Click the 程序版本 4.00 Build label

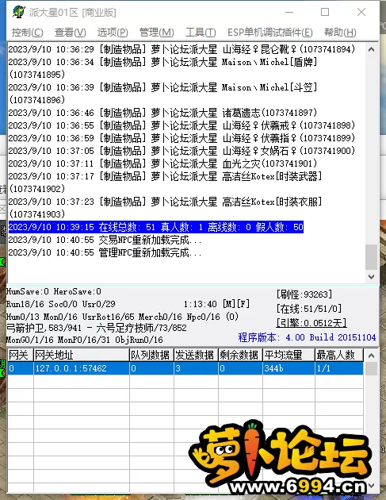[x=307, y=337]
